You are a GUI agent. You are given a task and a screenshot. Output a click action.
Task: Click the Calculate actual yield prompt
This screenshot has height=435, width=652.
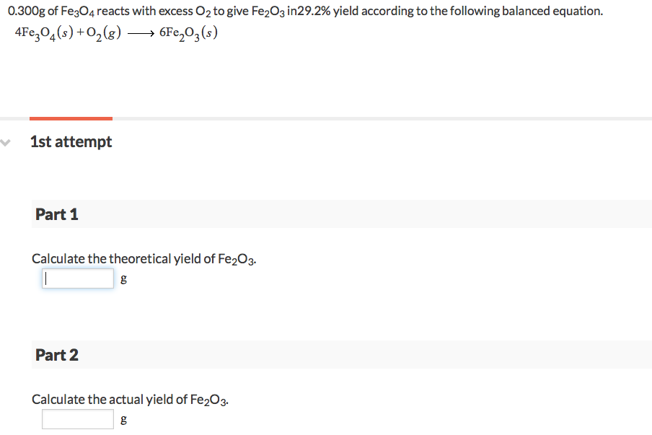coord(130,399)
